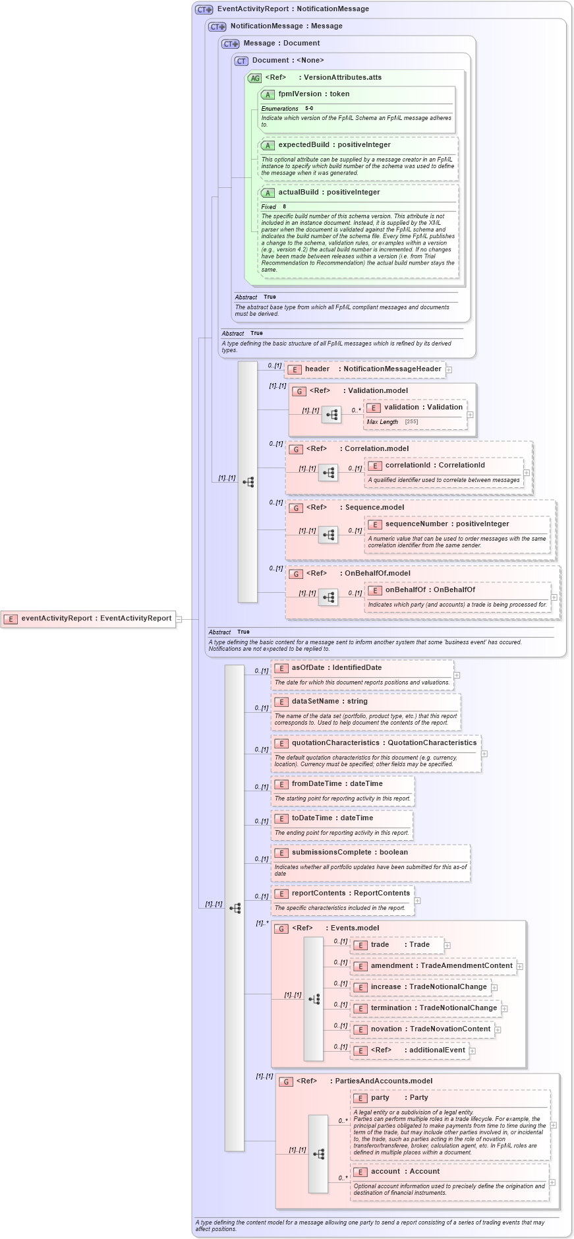
Task: Click the G icon for Events.model
Action: [x=281, y=928]
